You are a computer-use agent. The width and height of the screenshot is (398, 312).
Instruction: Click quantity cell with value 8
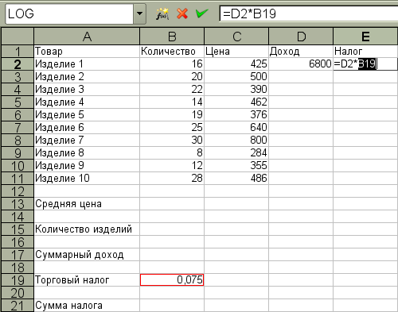172,153
